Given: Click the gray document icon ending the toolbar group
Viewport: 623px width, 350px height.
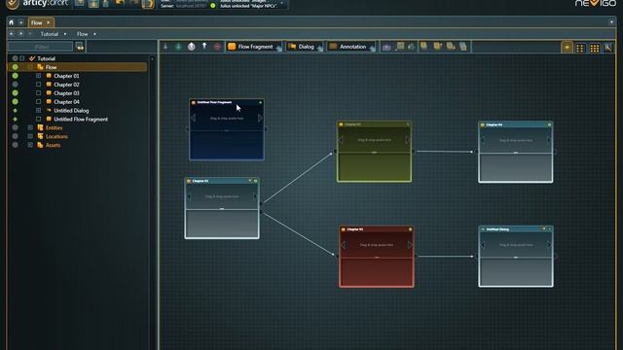Looking at the screenshot, I should pos(463,47).
